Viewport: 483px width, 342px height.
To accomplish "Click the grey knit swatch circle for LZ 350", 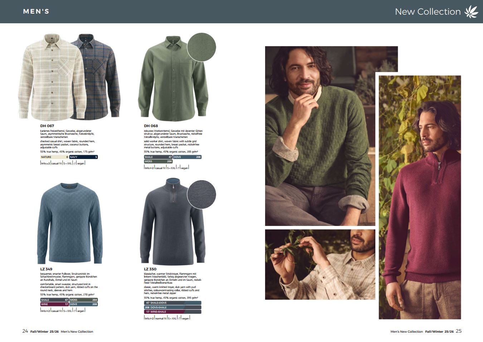I will tap(201, 194).
